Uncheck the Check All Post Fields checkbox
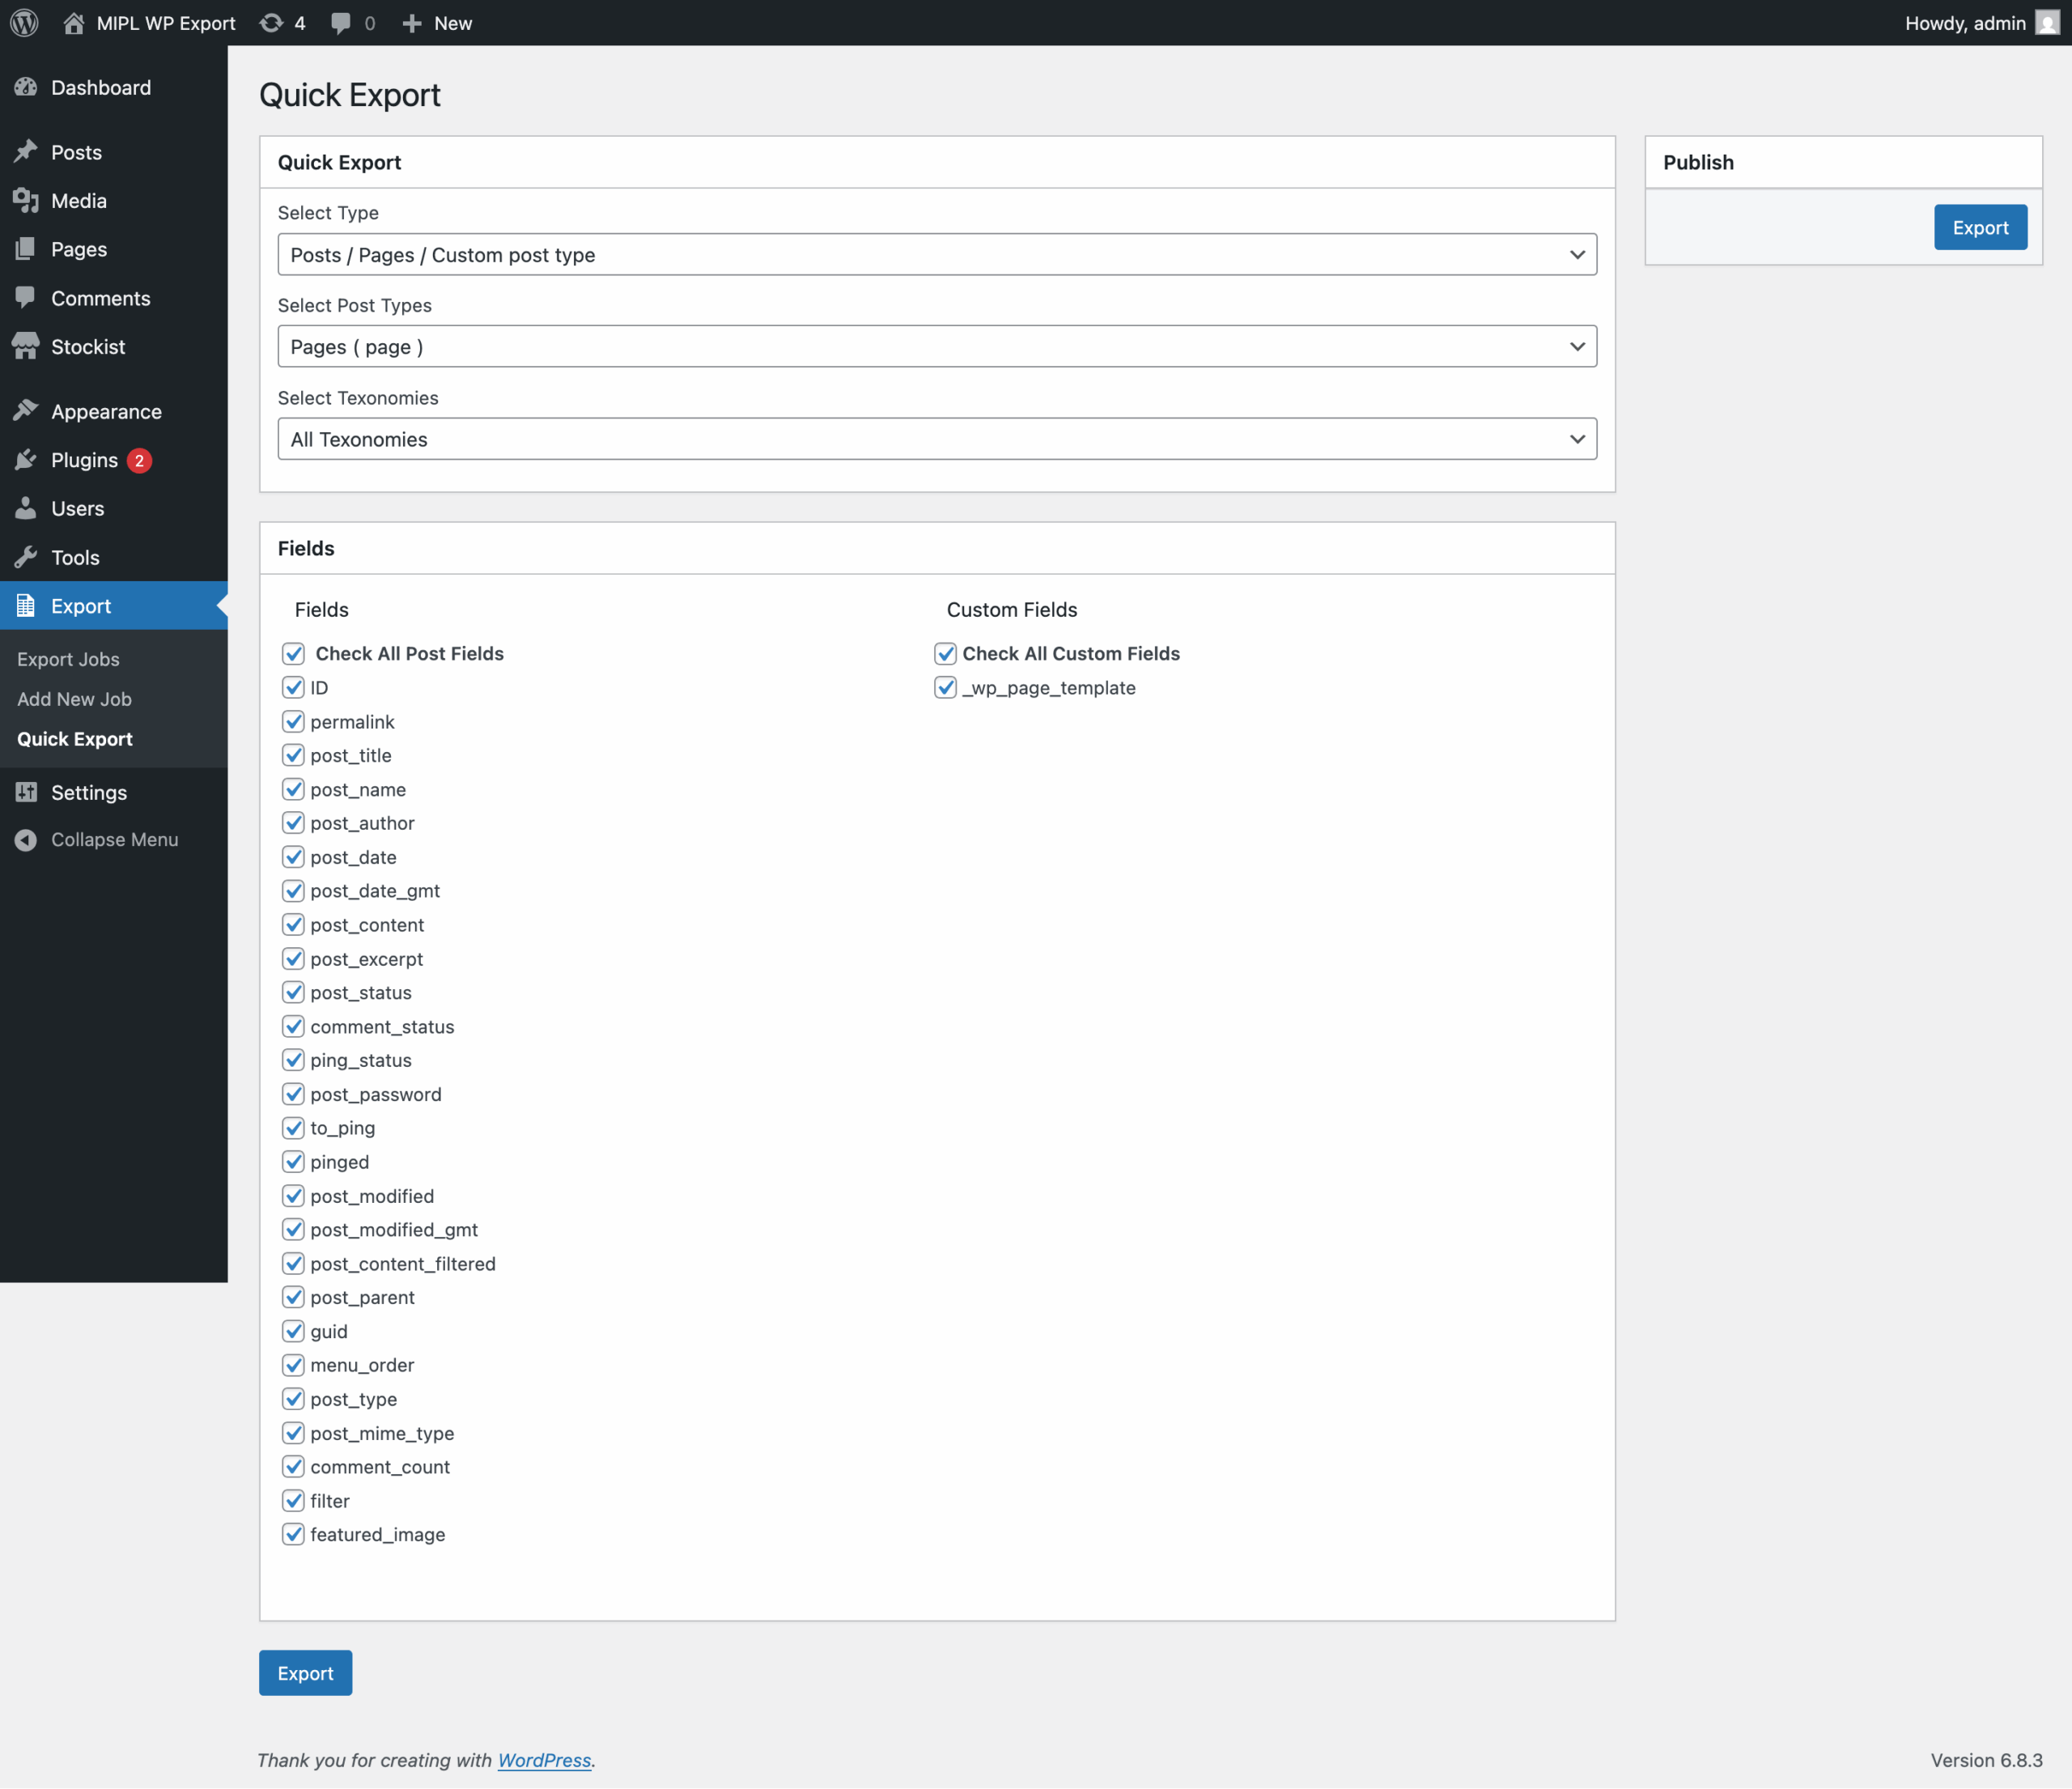2072x1789 pixels. tap(293, 653)
